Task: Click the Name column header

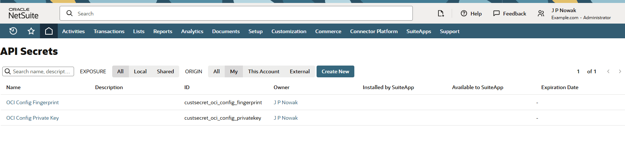Action: [x=13, y=87]
